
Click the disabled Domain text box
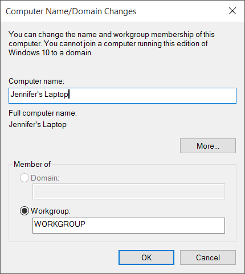click(129, 191)
